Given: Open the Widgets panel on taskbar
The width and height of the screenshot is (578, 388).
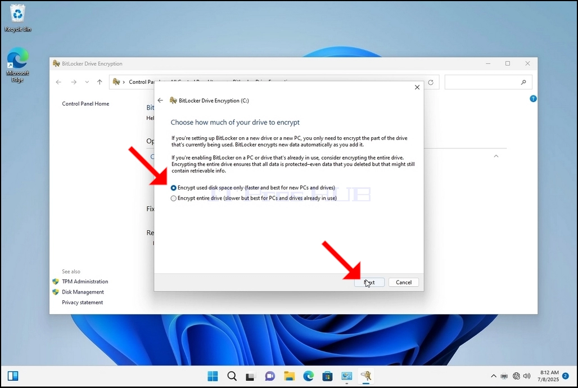Looking at the screenshot, I should [13, 376].
